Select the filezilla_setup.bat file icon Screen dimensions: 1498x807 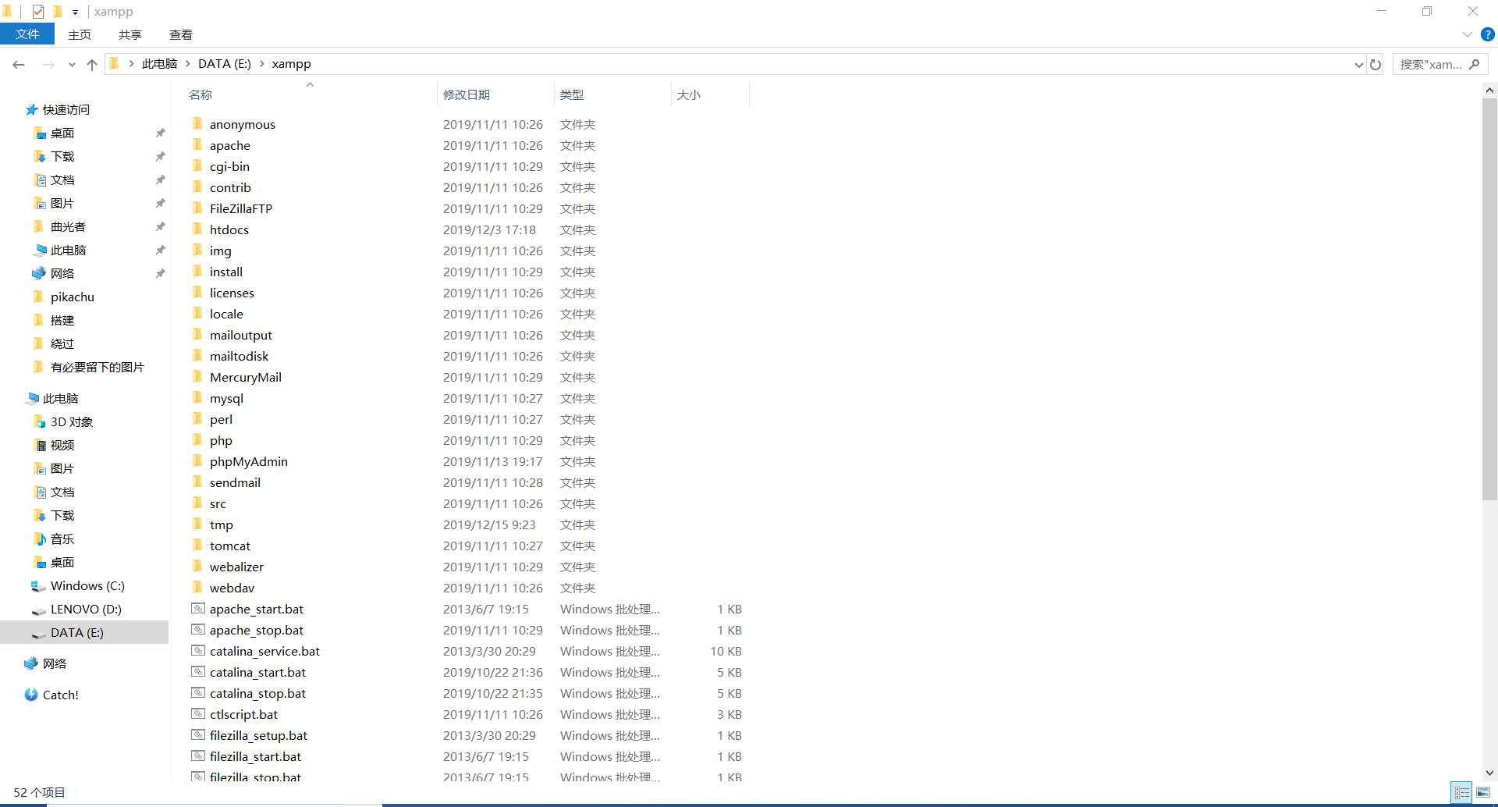coord(198,735)
